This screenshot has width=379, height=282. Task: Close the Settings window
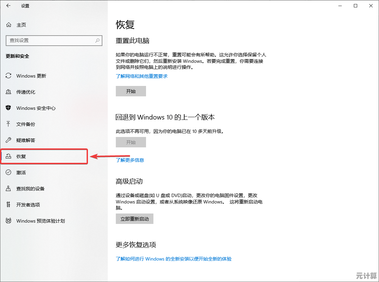(x=371, y=6)
